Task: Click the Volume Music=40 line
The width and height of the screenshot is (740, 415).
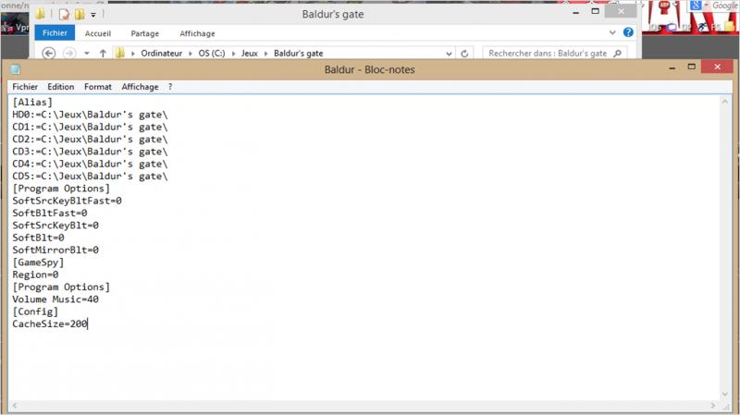Action: pos(55,299)
